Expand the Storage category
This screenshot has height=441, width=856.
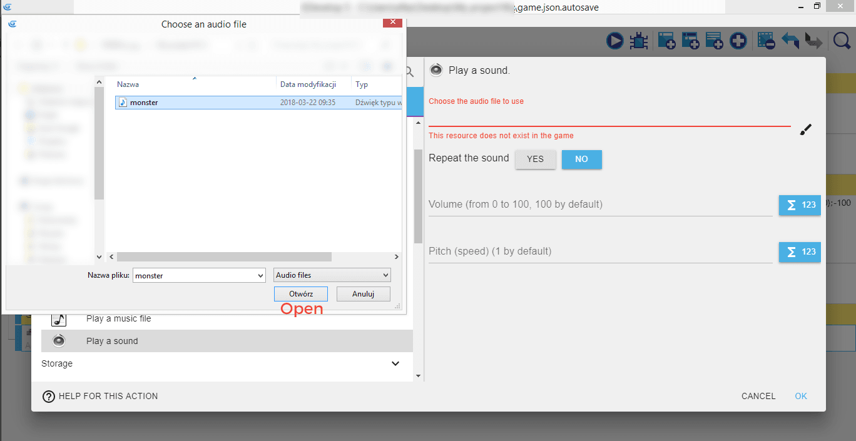(x=395, y=363)
